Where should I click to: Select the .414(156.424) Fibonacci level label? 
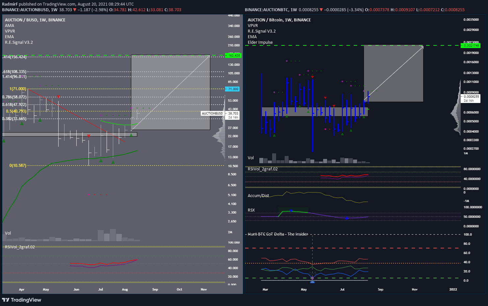pyautogui.click(x=14, y=57)
